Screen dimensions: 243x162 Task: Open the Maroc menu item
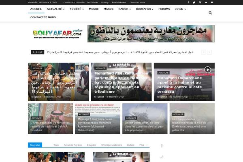coord(109,9)
